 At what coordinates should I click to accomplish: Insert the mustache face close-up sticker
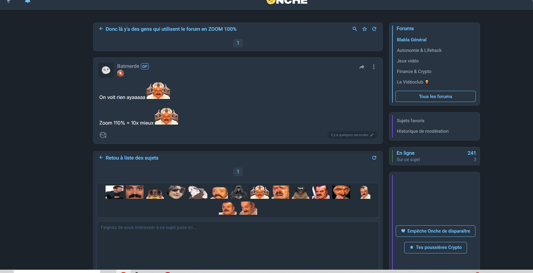pos(135,192)
